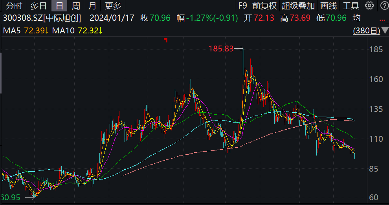Select the 周 weekly chart tab
The image size is (389, 205).
[76, 6]
